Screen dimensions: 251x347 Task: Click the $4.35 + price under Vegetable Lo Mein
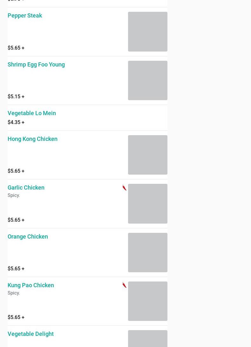click(16, 122)
